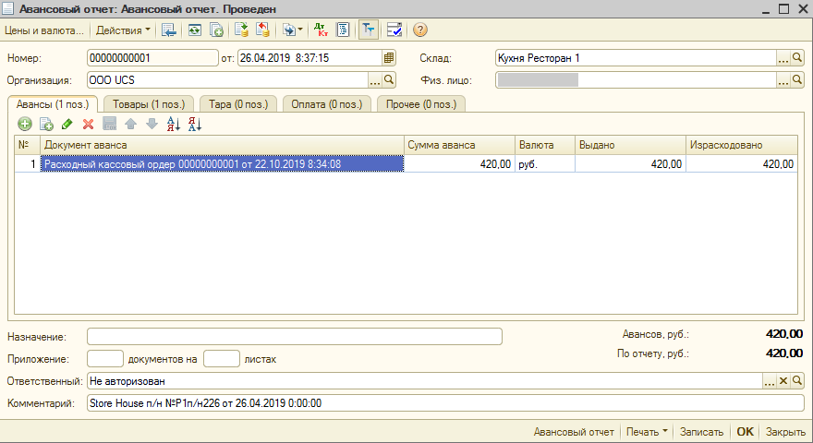
Task: Open the calendar picker for document date
Action: point(389,58)
